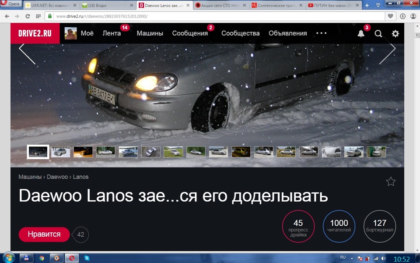The height and width of the screenshot is (263, 420).
Task: Show hidden system tray icons arrow
Action: [352, 259]
